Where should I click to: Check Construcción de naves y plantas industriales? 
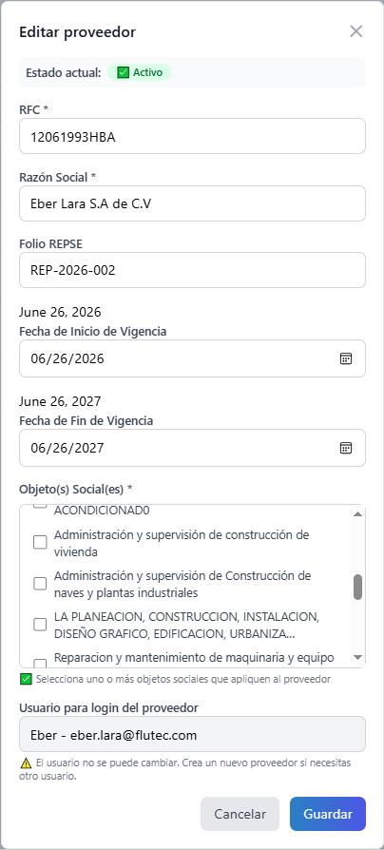(x=40, y=583)
